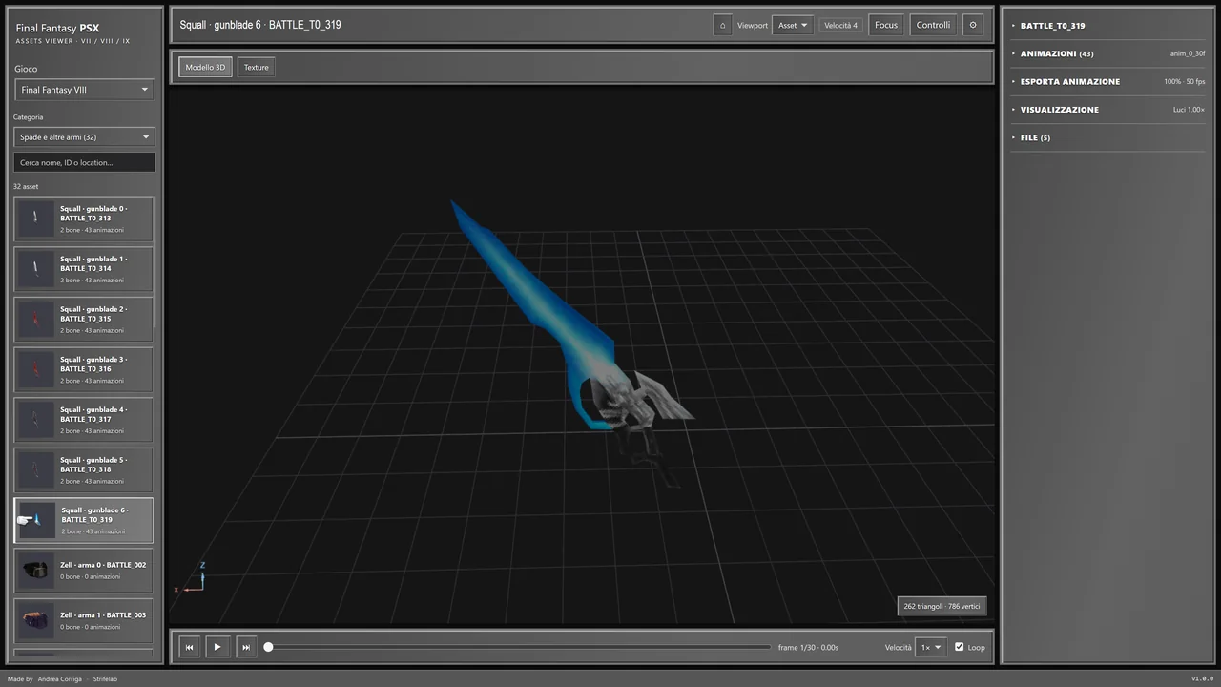This screenshot has height=687, width=1221.
Task: Select the Squall gunblade 0 thumbnail
Action: click(36, 219)
